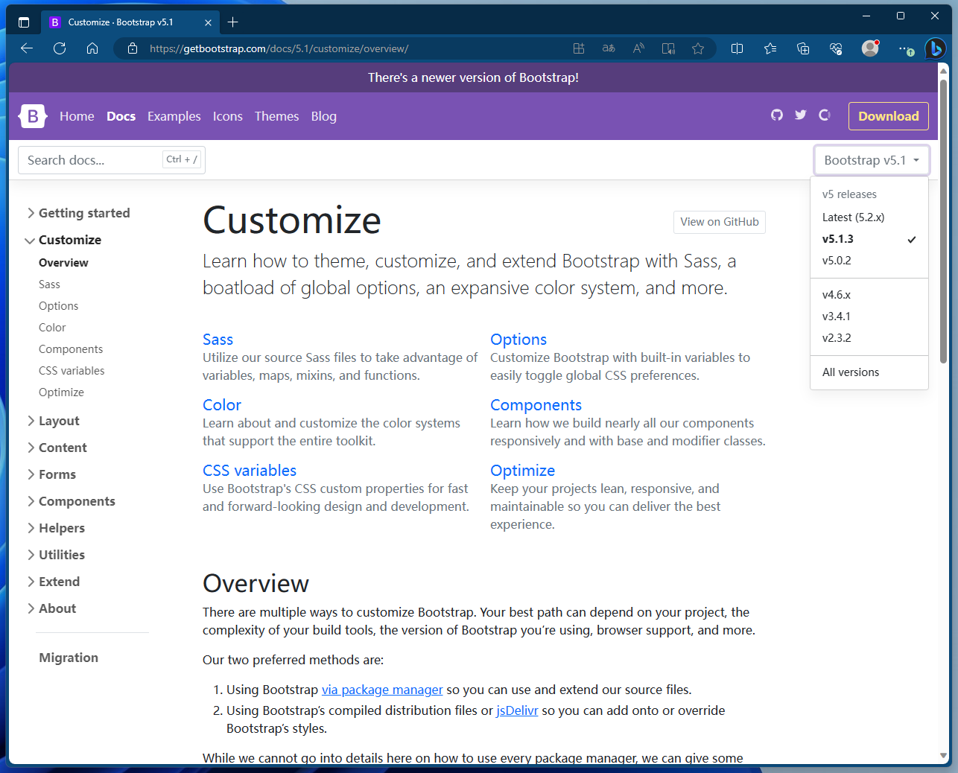Click the View on GitHub button

click(x=719, y=222)
